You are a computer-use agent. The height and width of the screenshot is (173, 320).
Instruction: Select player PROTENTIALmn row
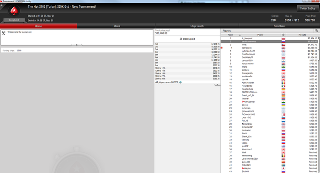(x=269, y=92)
